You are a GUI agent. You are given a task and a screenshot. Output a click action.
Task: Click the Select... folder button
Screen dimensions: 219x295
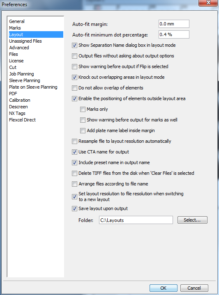192,220
